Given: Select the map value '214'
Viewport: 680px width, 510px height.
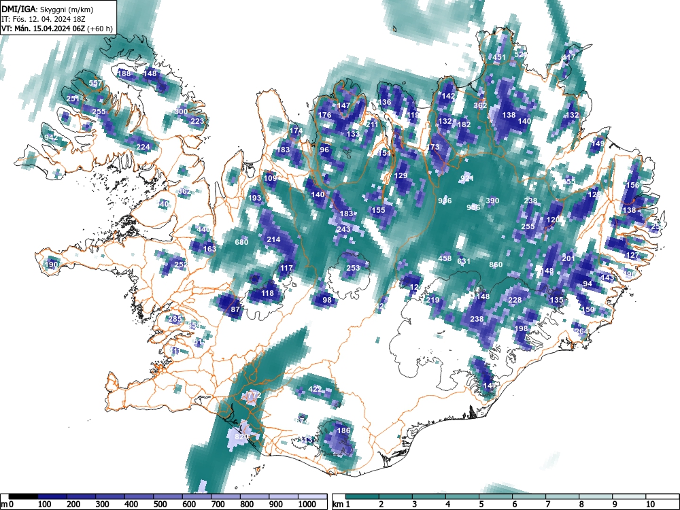Looking at the screenshot, I should (273, 239).
